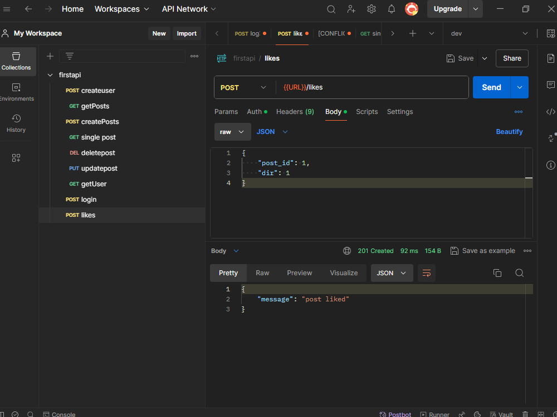Change the raw body type dropdown
557x417 pixels.
point(233,132)
